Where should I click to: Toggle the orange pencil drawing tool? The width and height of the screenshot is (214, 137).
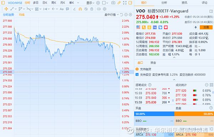(x=119, y=3)
